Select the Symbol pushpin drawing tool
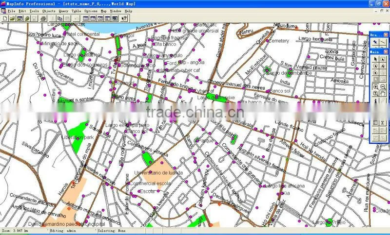 (375, 42)
